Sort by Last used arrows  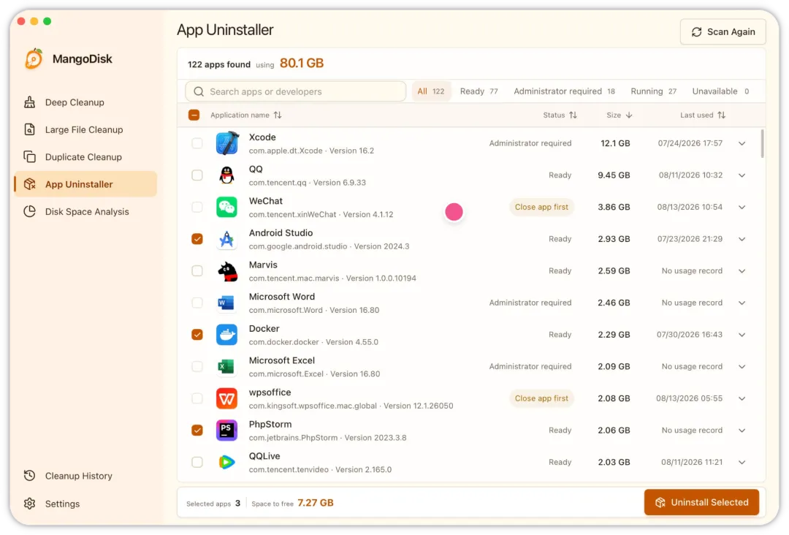(x=722, y=115)
